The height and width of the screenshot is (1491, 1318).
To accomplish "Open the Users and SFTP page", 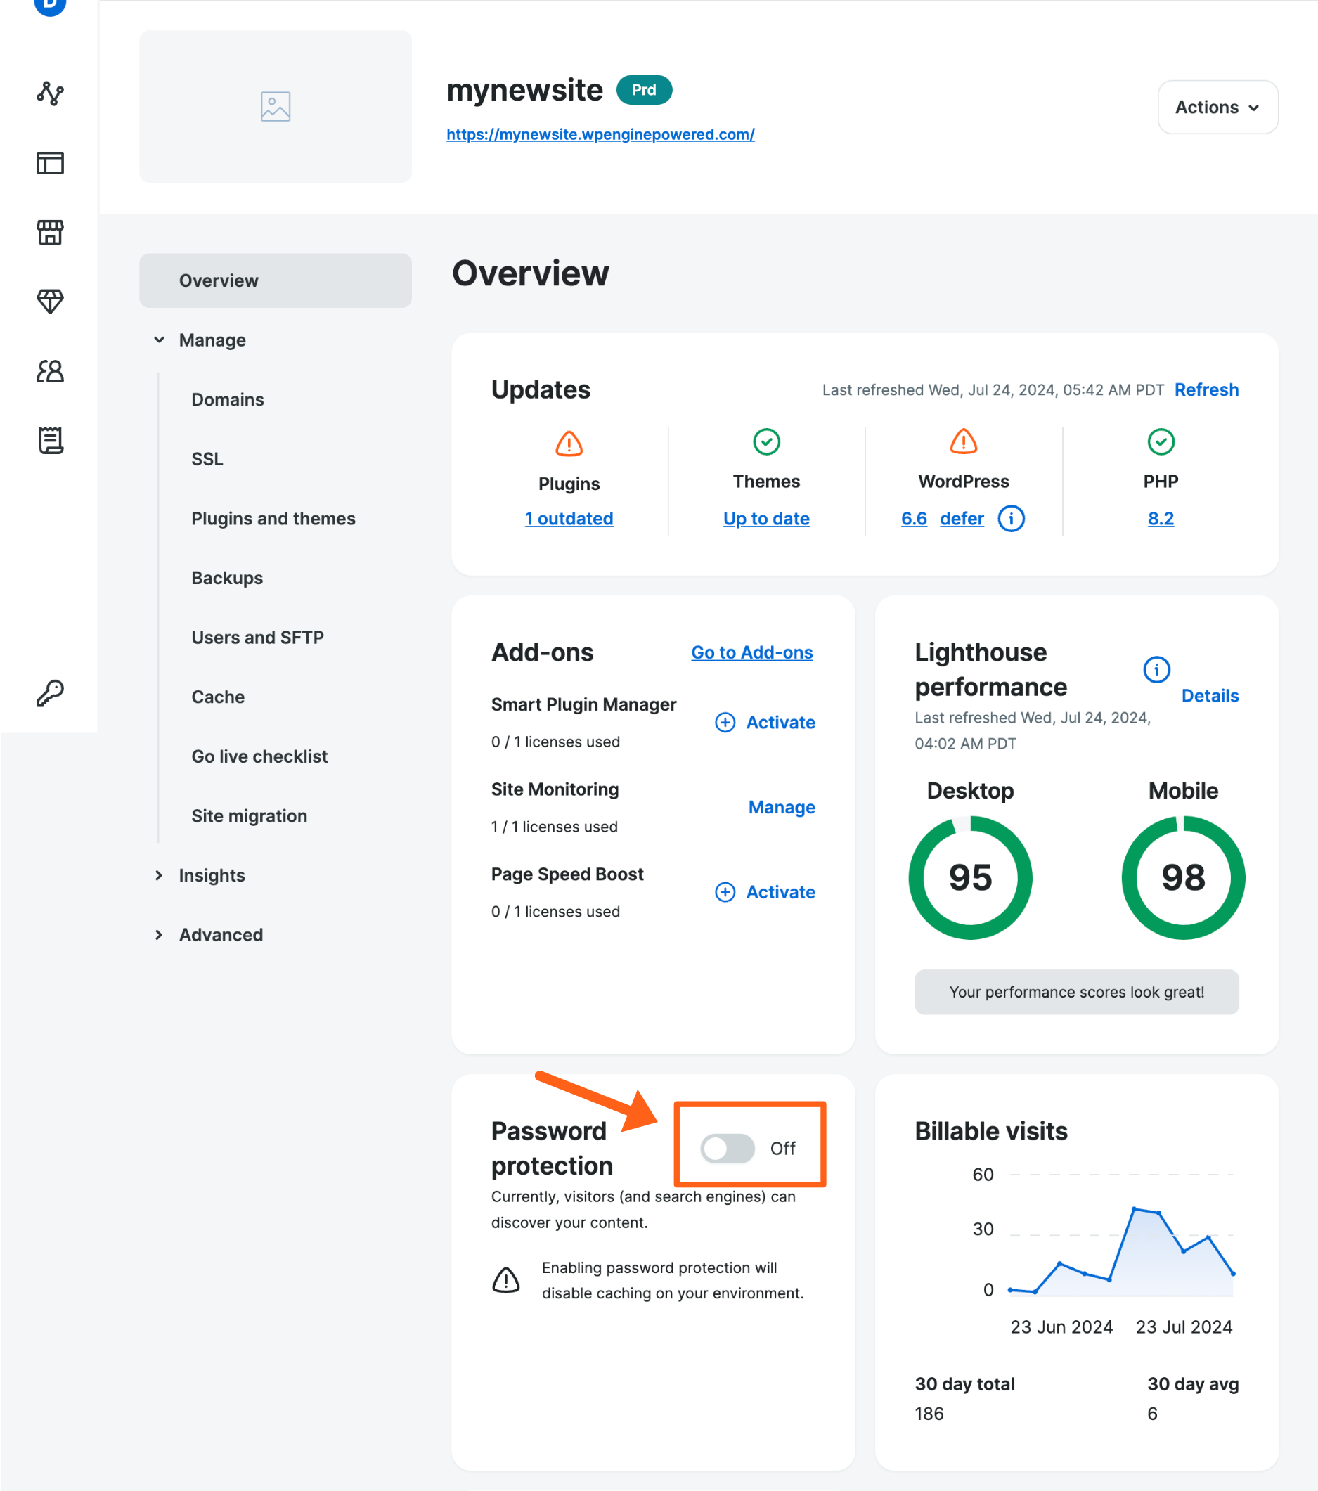I will click(x=257, y=637).
